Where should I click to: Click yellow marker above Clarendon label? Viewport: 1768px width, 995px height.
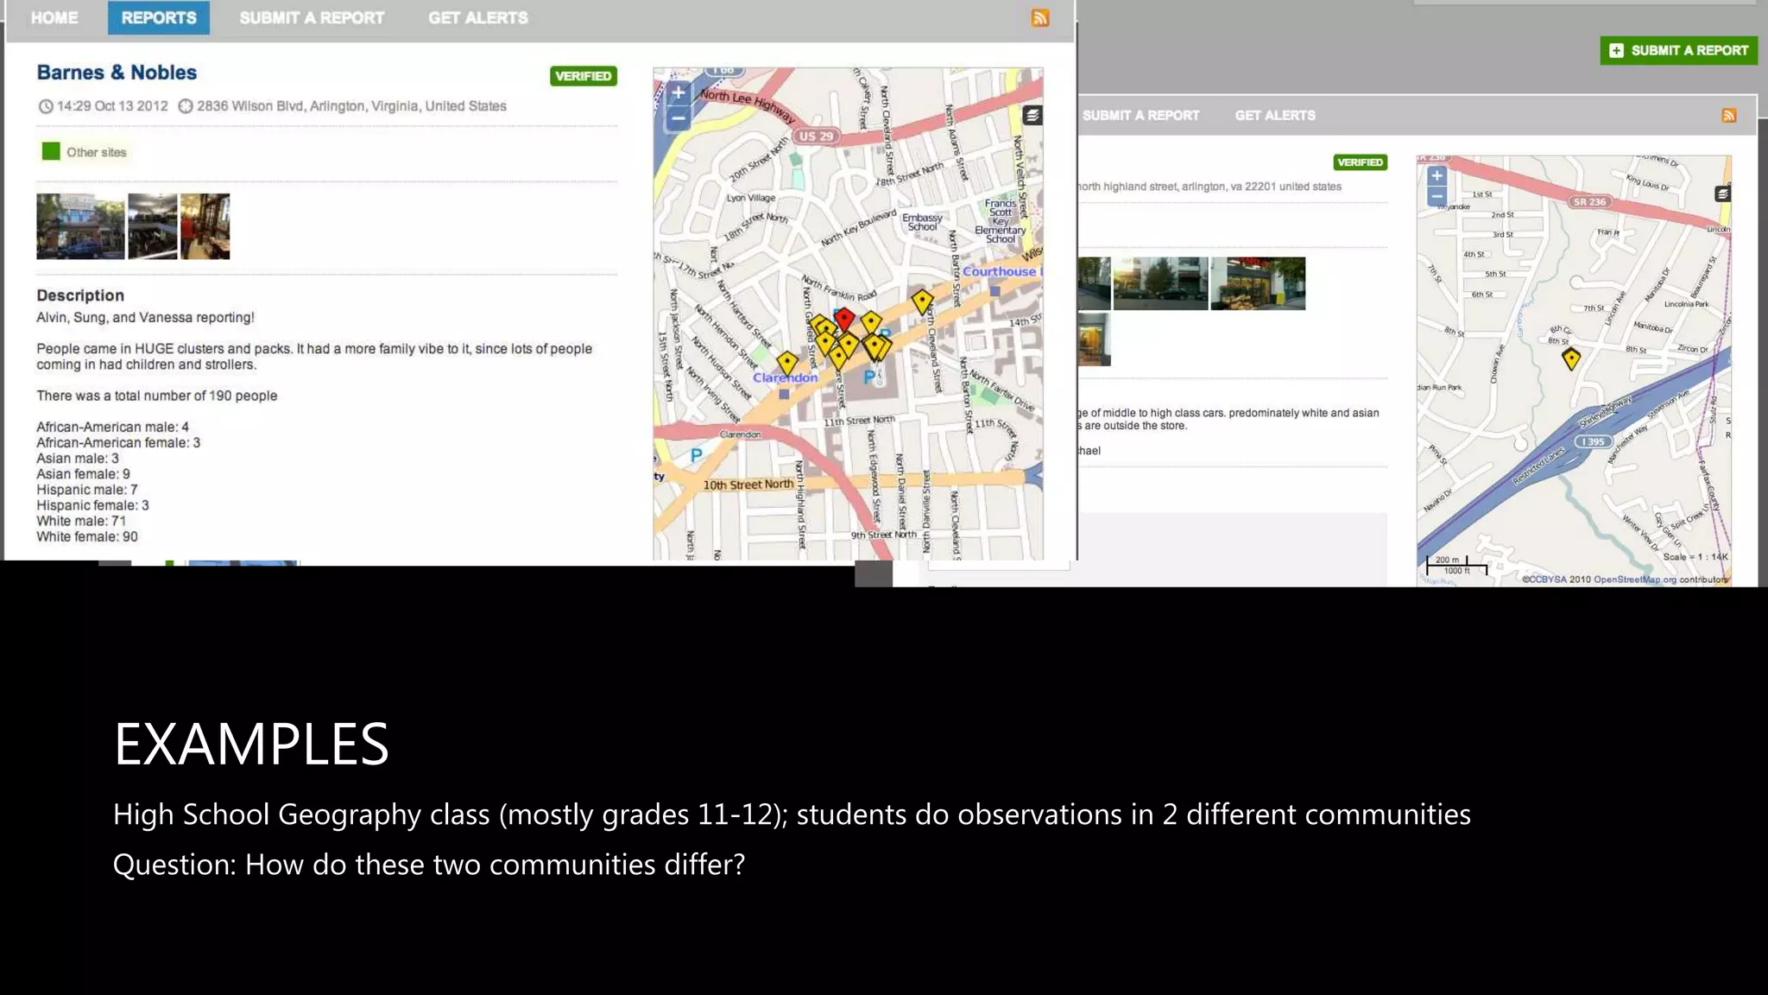point(786,363)
